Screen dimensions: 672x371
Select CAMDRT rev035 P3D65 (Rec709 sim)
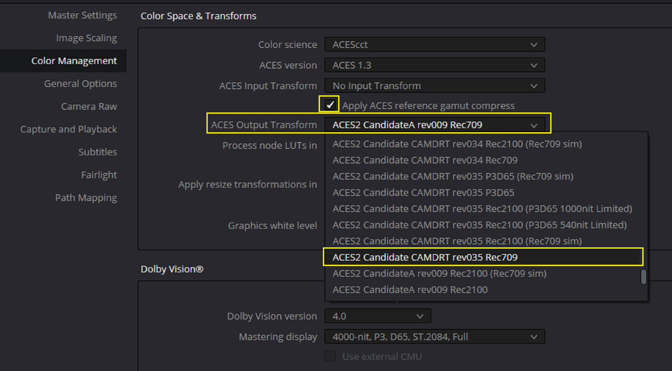click(x=486, y=176)
